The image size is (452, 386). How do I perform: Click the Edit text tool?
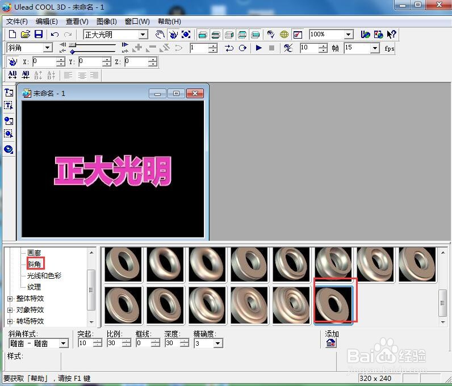coord(9,106)
